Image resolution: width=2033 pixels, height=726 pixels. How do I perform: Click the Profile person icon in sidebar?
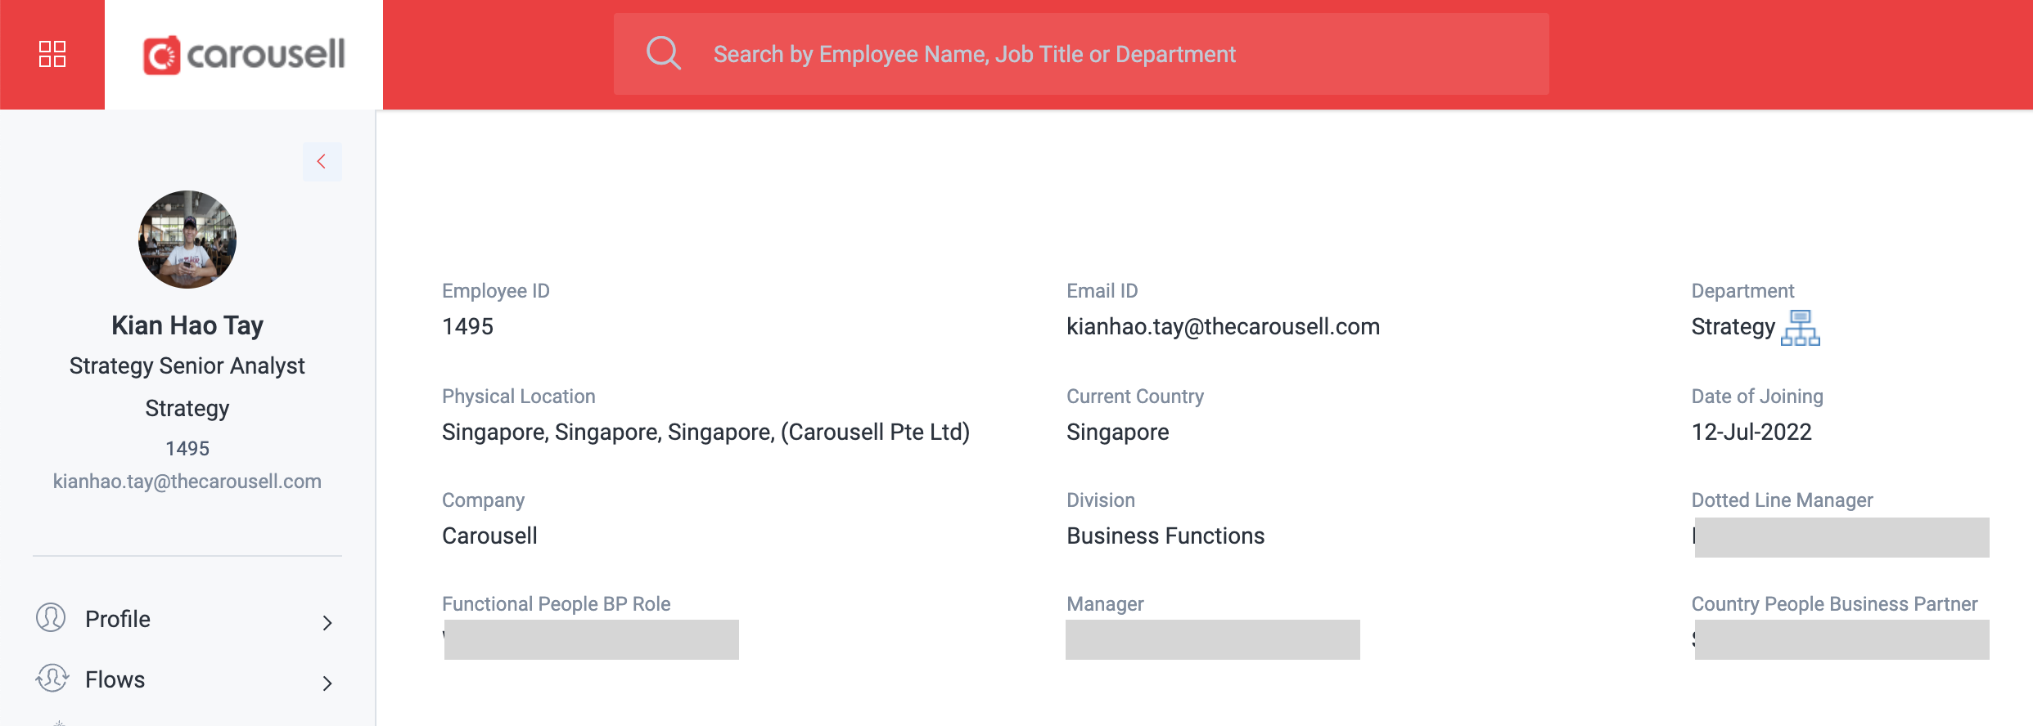tap(51, 618)
